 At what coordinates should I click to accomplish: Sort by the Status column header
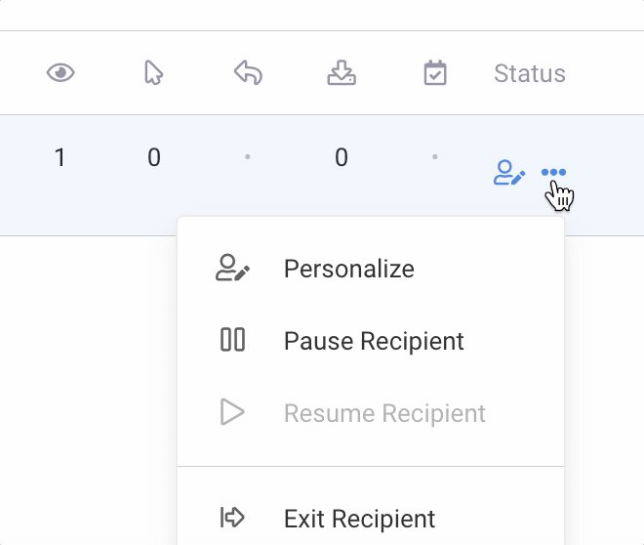click(529, 73)
